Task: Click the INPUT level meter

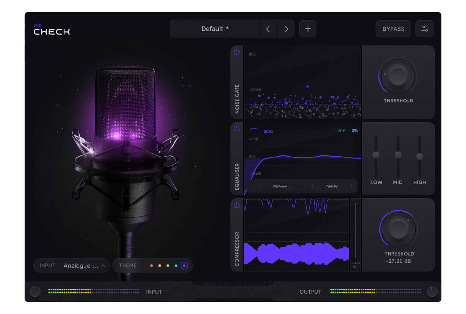Action: 94,291
